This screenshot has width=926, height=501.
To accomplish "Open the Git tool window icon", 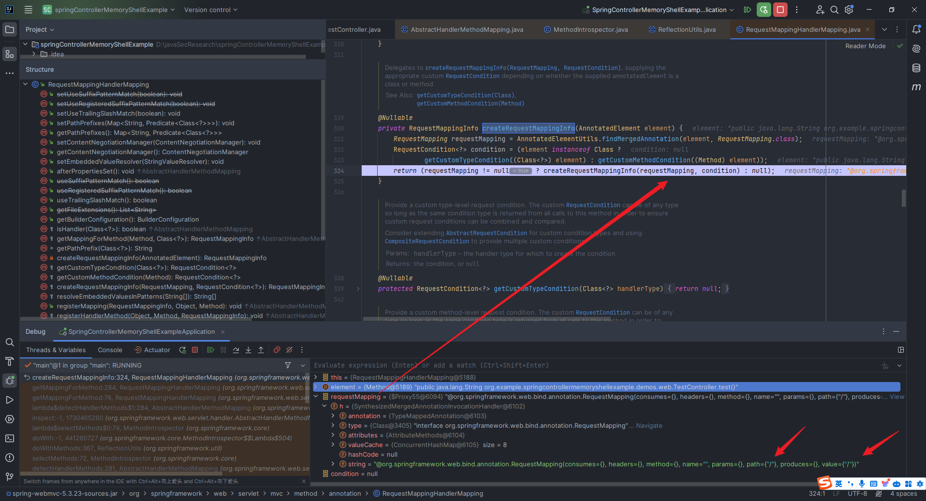I will 10,477.
